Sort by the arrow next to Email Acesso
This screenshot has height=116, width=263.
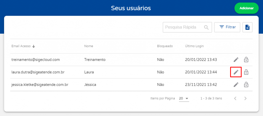34,46
